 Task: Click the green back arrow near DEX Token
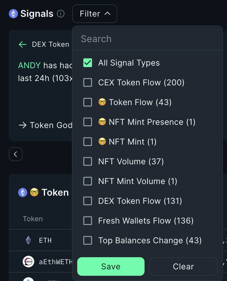[x=23, y=44]
